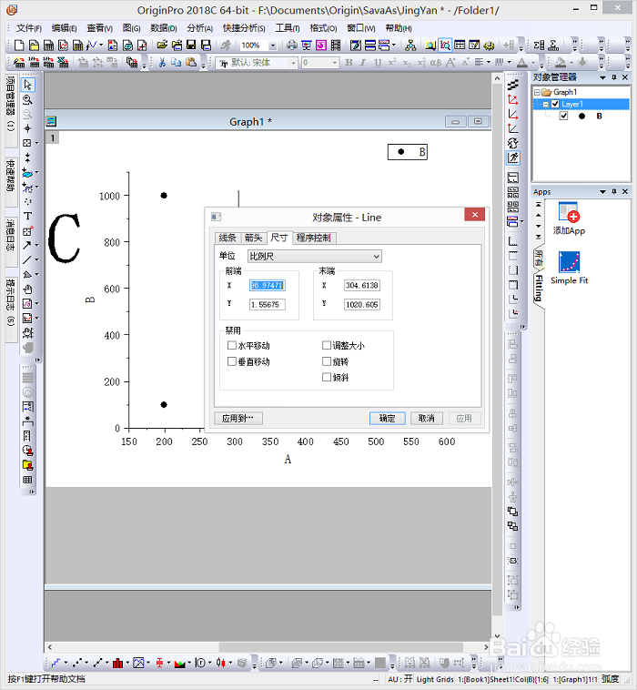637x690 pixels.
Task: Uncheck Layer1 visibility in Object Manager
Action: 555,105
